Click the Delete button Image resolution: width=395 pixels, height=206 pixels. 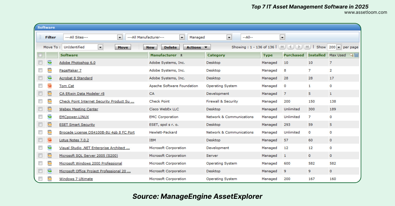(170, 47)
